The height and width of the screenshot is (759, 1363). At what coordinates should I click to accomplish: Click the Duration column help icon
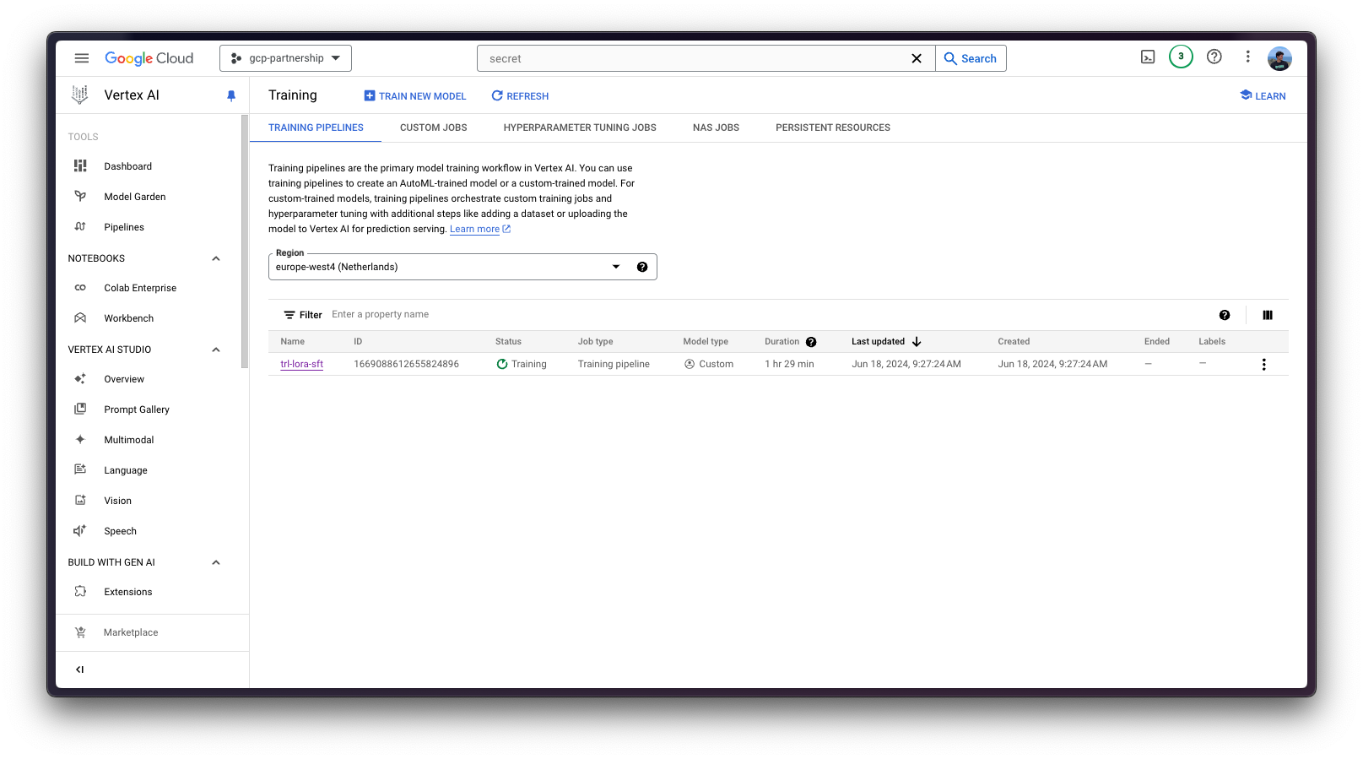[811, 342]
